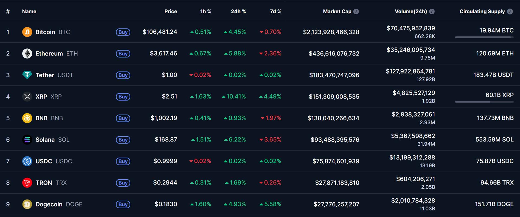520x217 pixels.
Task: Click the Tether USDT logo icon
Action: [27, 75]
